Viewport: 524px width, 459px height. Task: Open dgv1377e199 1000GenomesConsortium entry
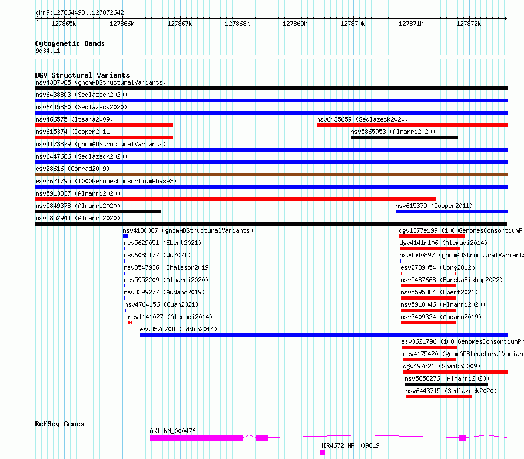coord(461,230)
